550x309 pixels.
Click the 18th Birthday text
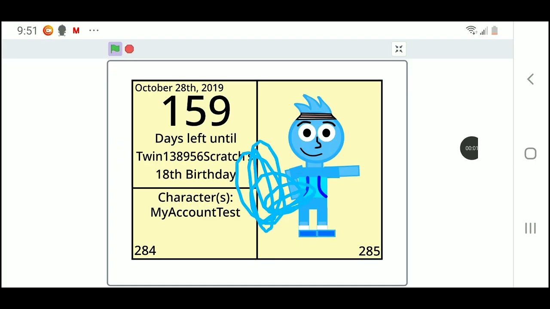196,174
